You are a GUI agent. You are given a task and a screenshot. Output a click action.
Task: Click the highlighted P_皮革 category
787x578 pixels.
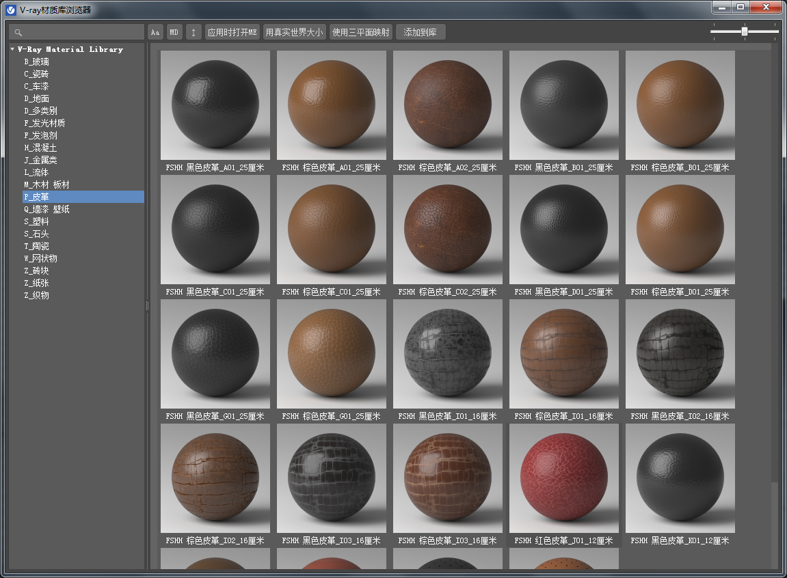tap(83, 197)
